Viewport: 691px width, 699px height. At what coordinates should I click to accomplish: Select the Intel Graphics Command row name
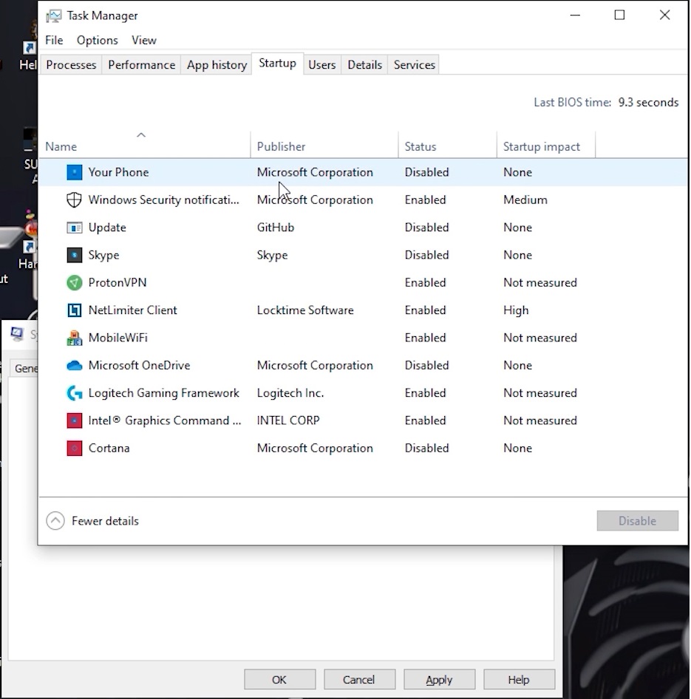(x=165, y=421)
